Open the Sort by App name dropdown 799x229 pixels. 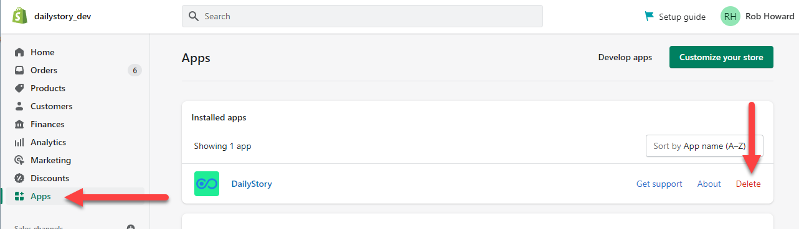(x=704, y=146)
